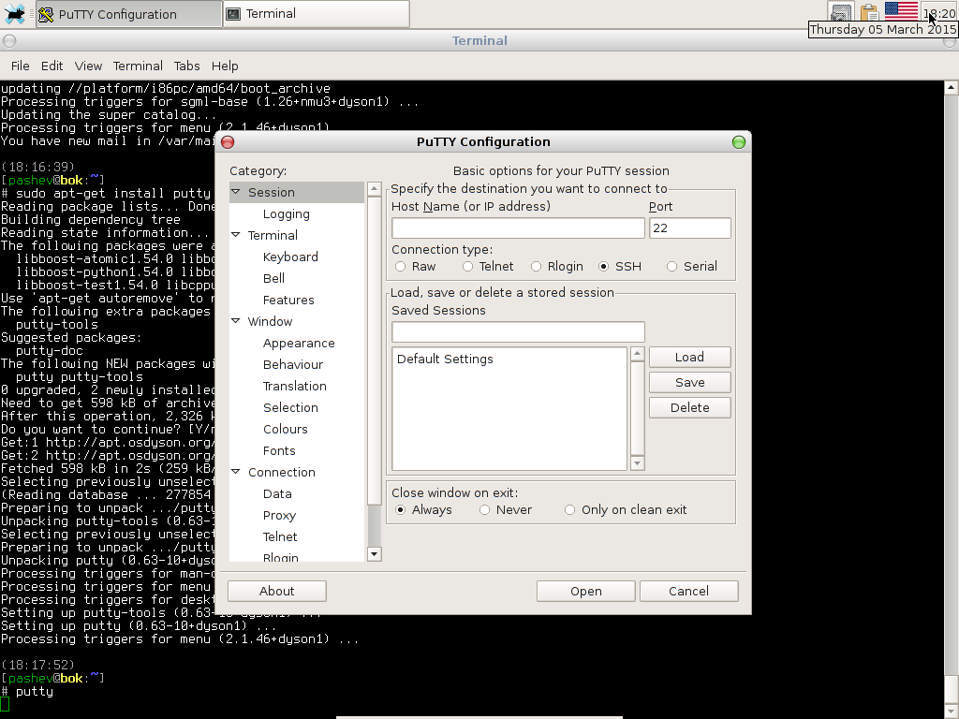The height and width of the screenshot is (719, 959).
Task: Select Window in the category tree
Action: click(x=271, y=322)
